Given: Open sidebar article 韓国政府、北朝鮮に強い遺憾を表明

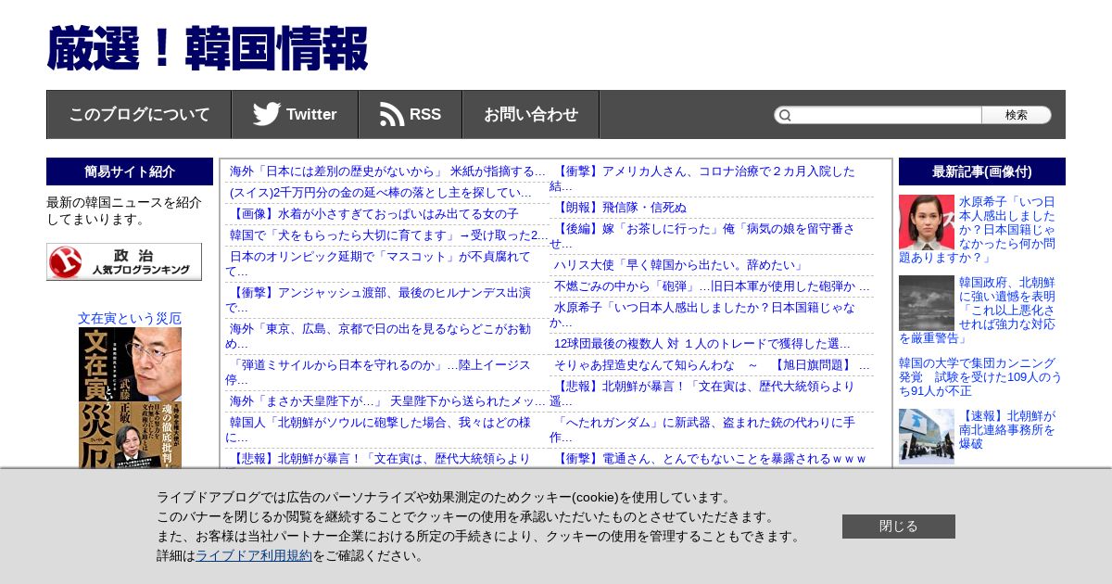Looking at the screenshot, I should (x=1007, y=310).
